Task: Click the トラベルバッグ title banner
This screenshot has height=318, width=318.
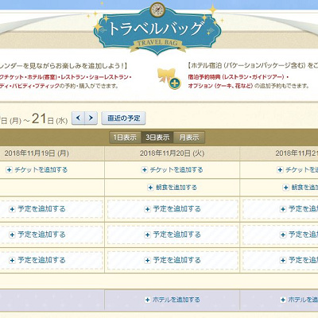Action: [157, 30]
